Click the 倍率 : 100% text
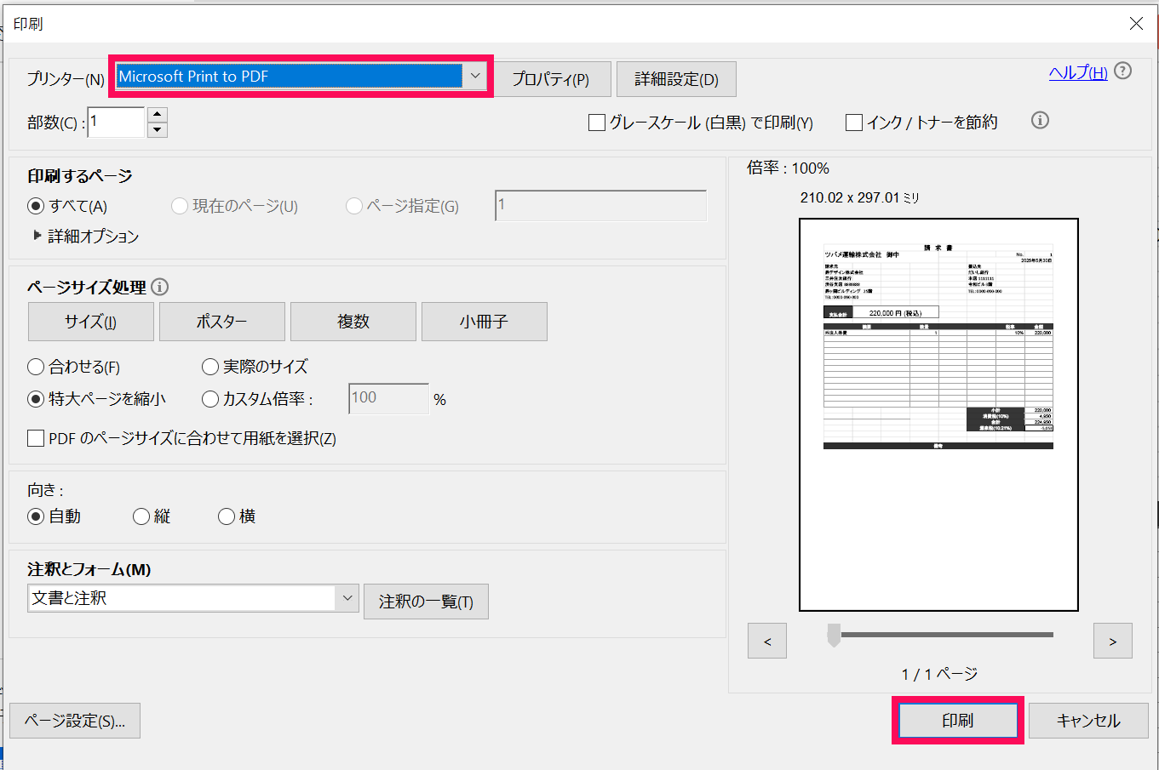This screenshot has height=770, width=1159. 789,168
